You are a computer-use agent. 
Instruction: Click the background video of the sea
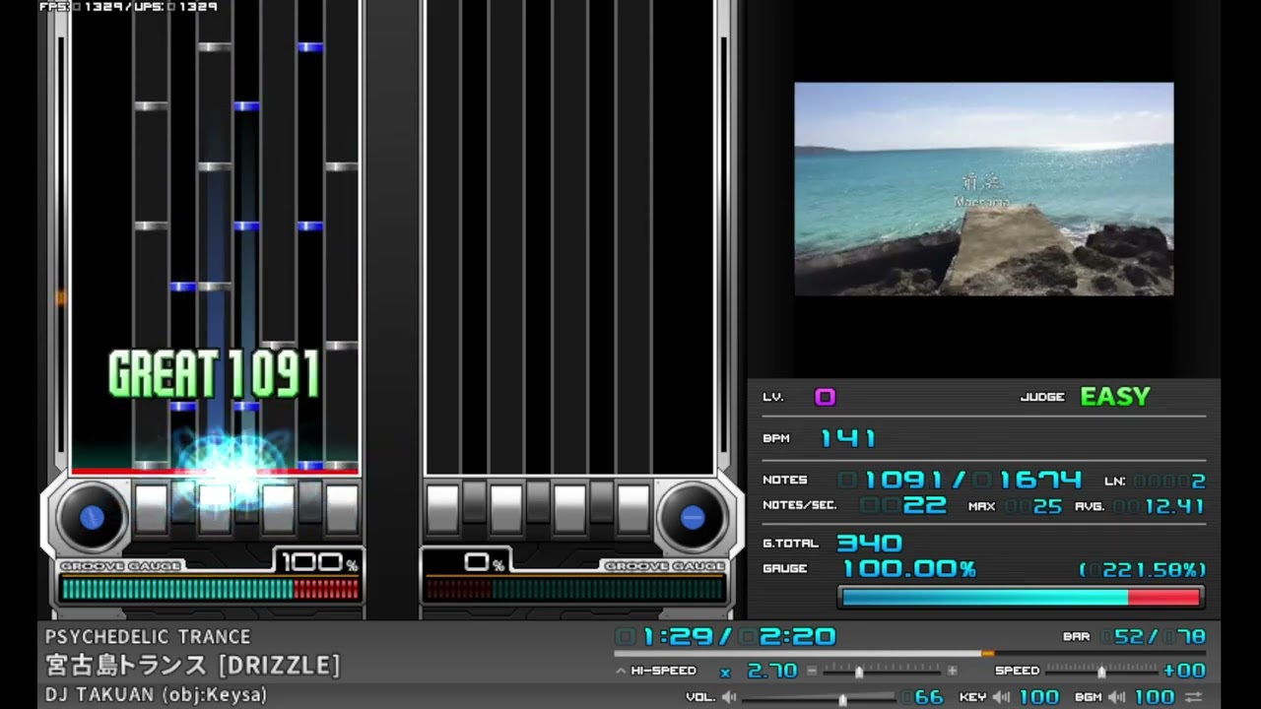pos(984,189)
